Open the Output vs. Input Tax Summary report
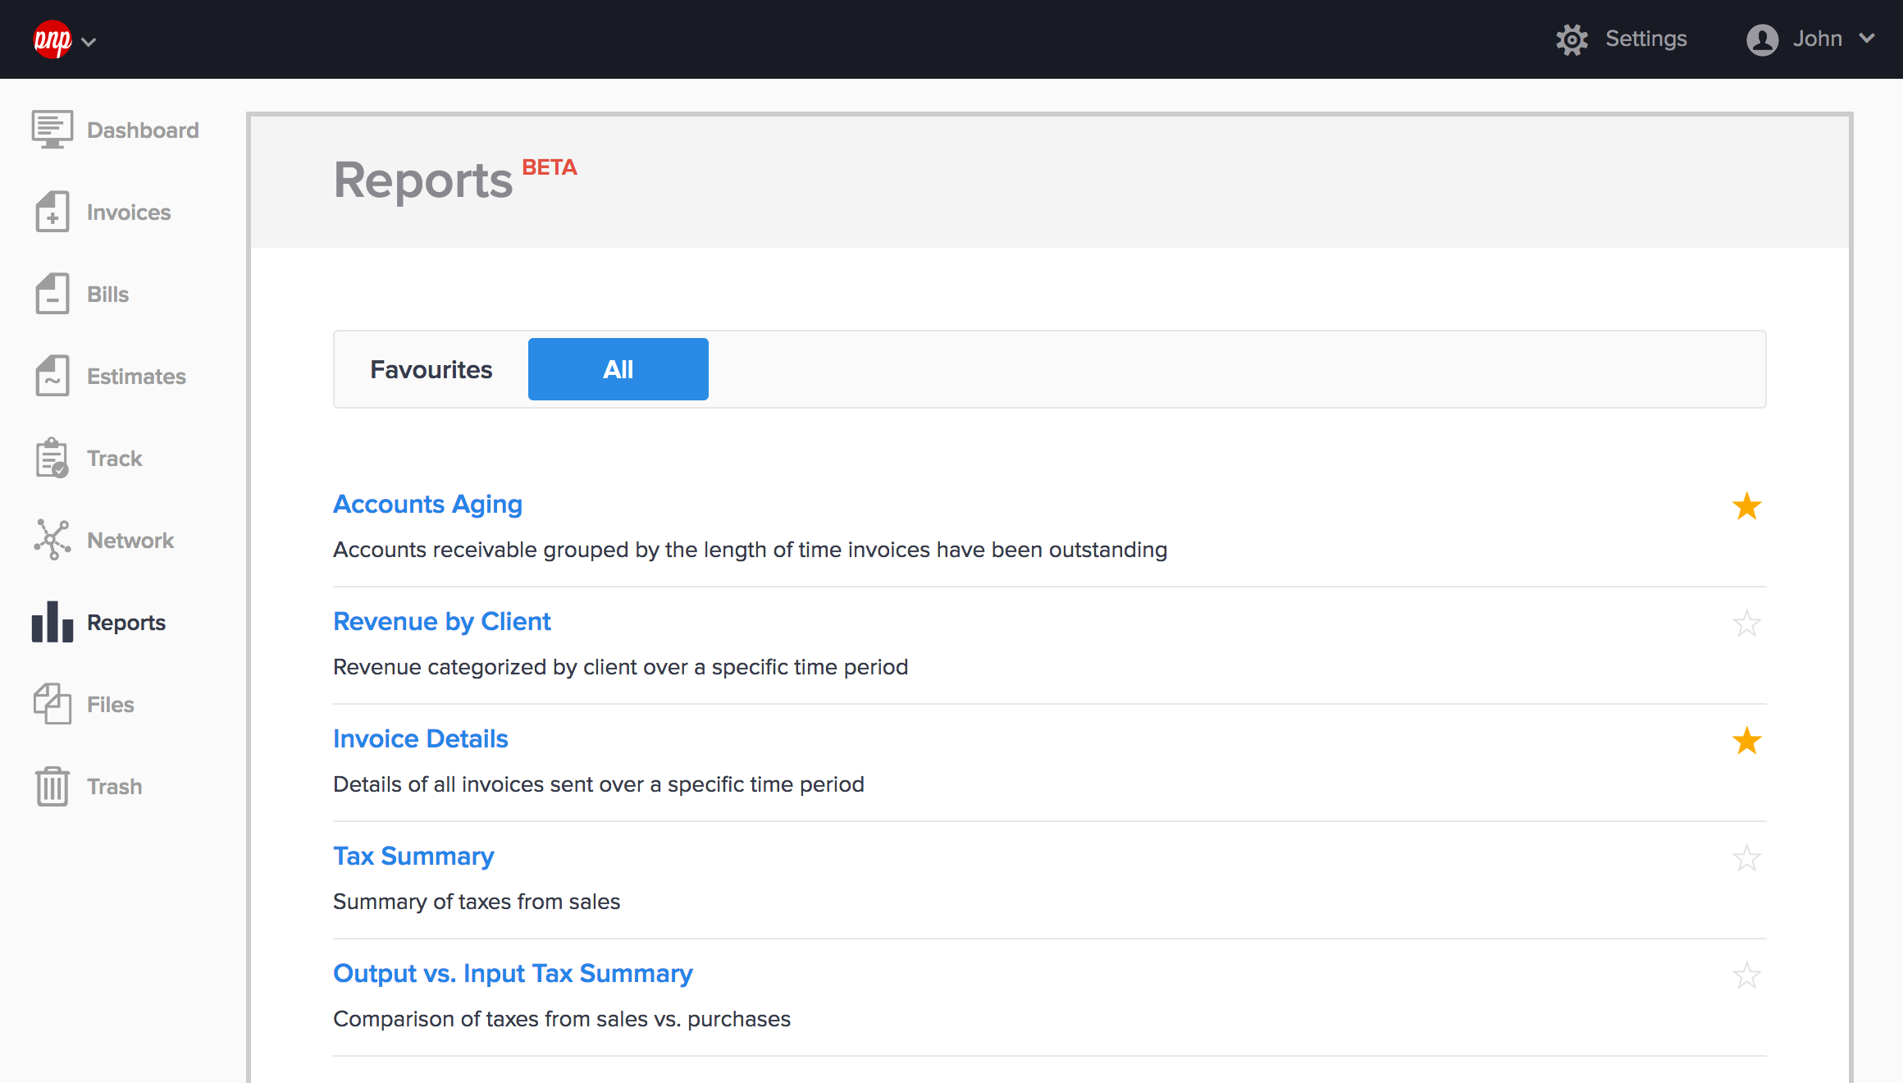This screenshot has height=1083, width=1903. [x=513, y=973]
